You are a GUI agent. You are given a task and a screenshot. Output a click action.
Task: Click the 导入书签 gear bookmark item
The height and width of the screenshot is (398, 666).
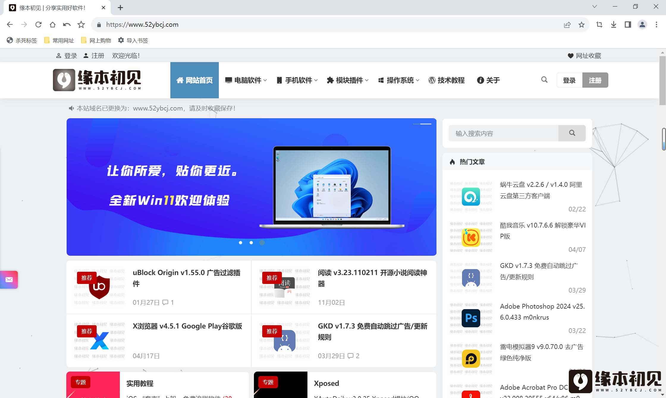133,40
